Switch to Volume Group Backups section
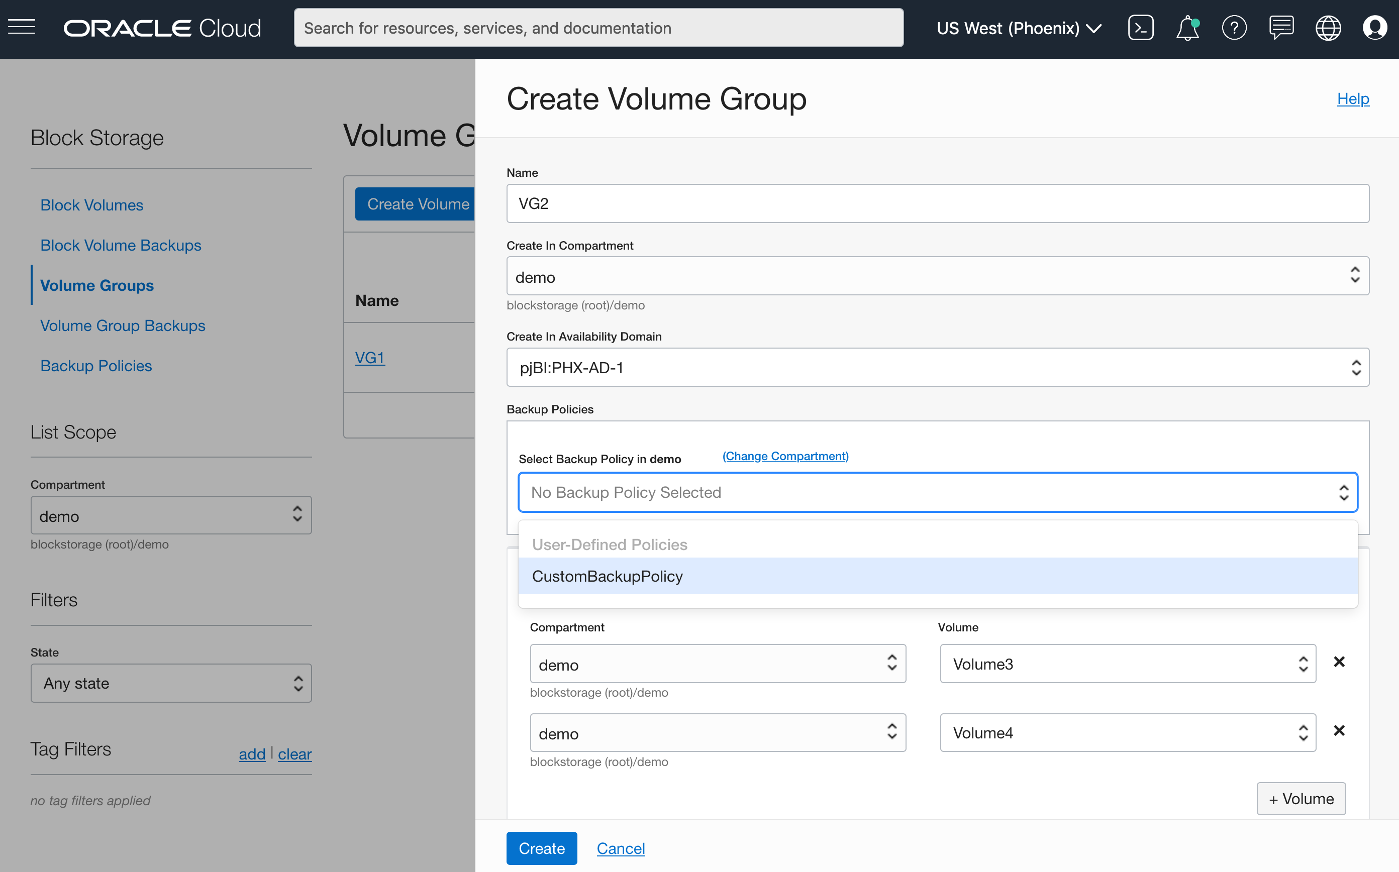1399x872 pixels. tap(122, 325)
